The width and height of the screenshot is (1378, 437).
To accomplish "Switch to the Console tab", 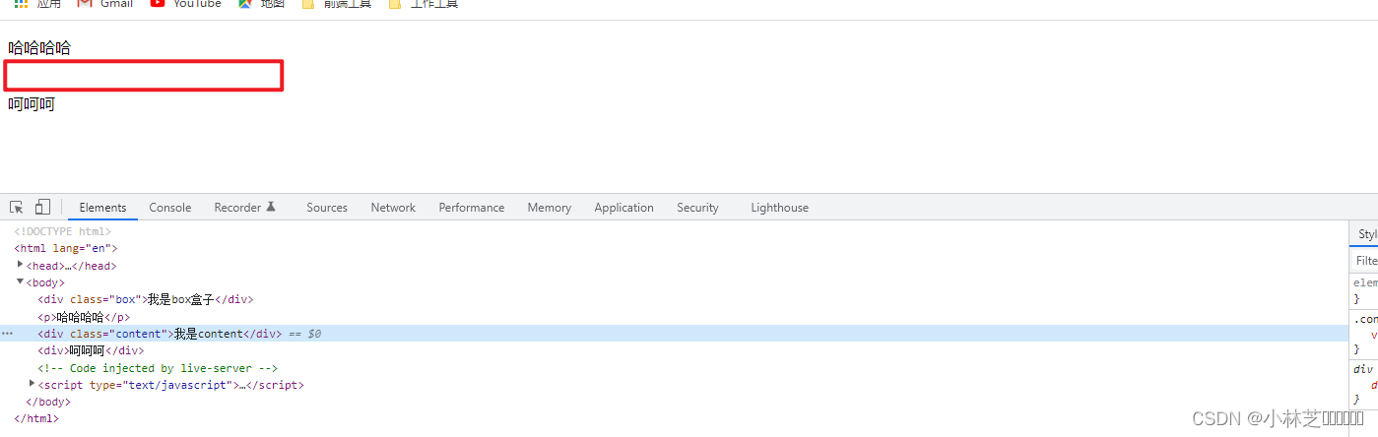I will [x=169, y=208].
